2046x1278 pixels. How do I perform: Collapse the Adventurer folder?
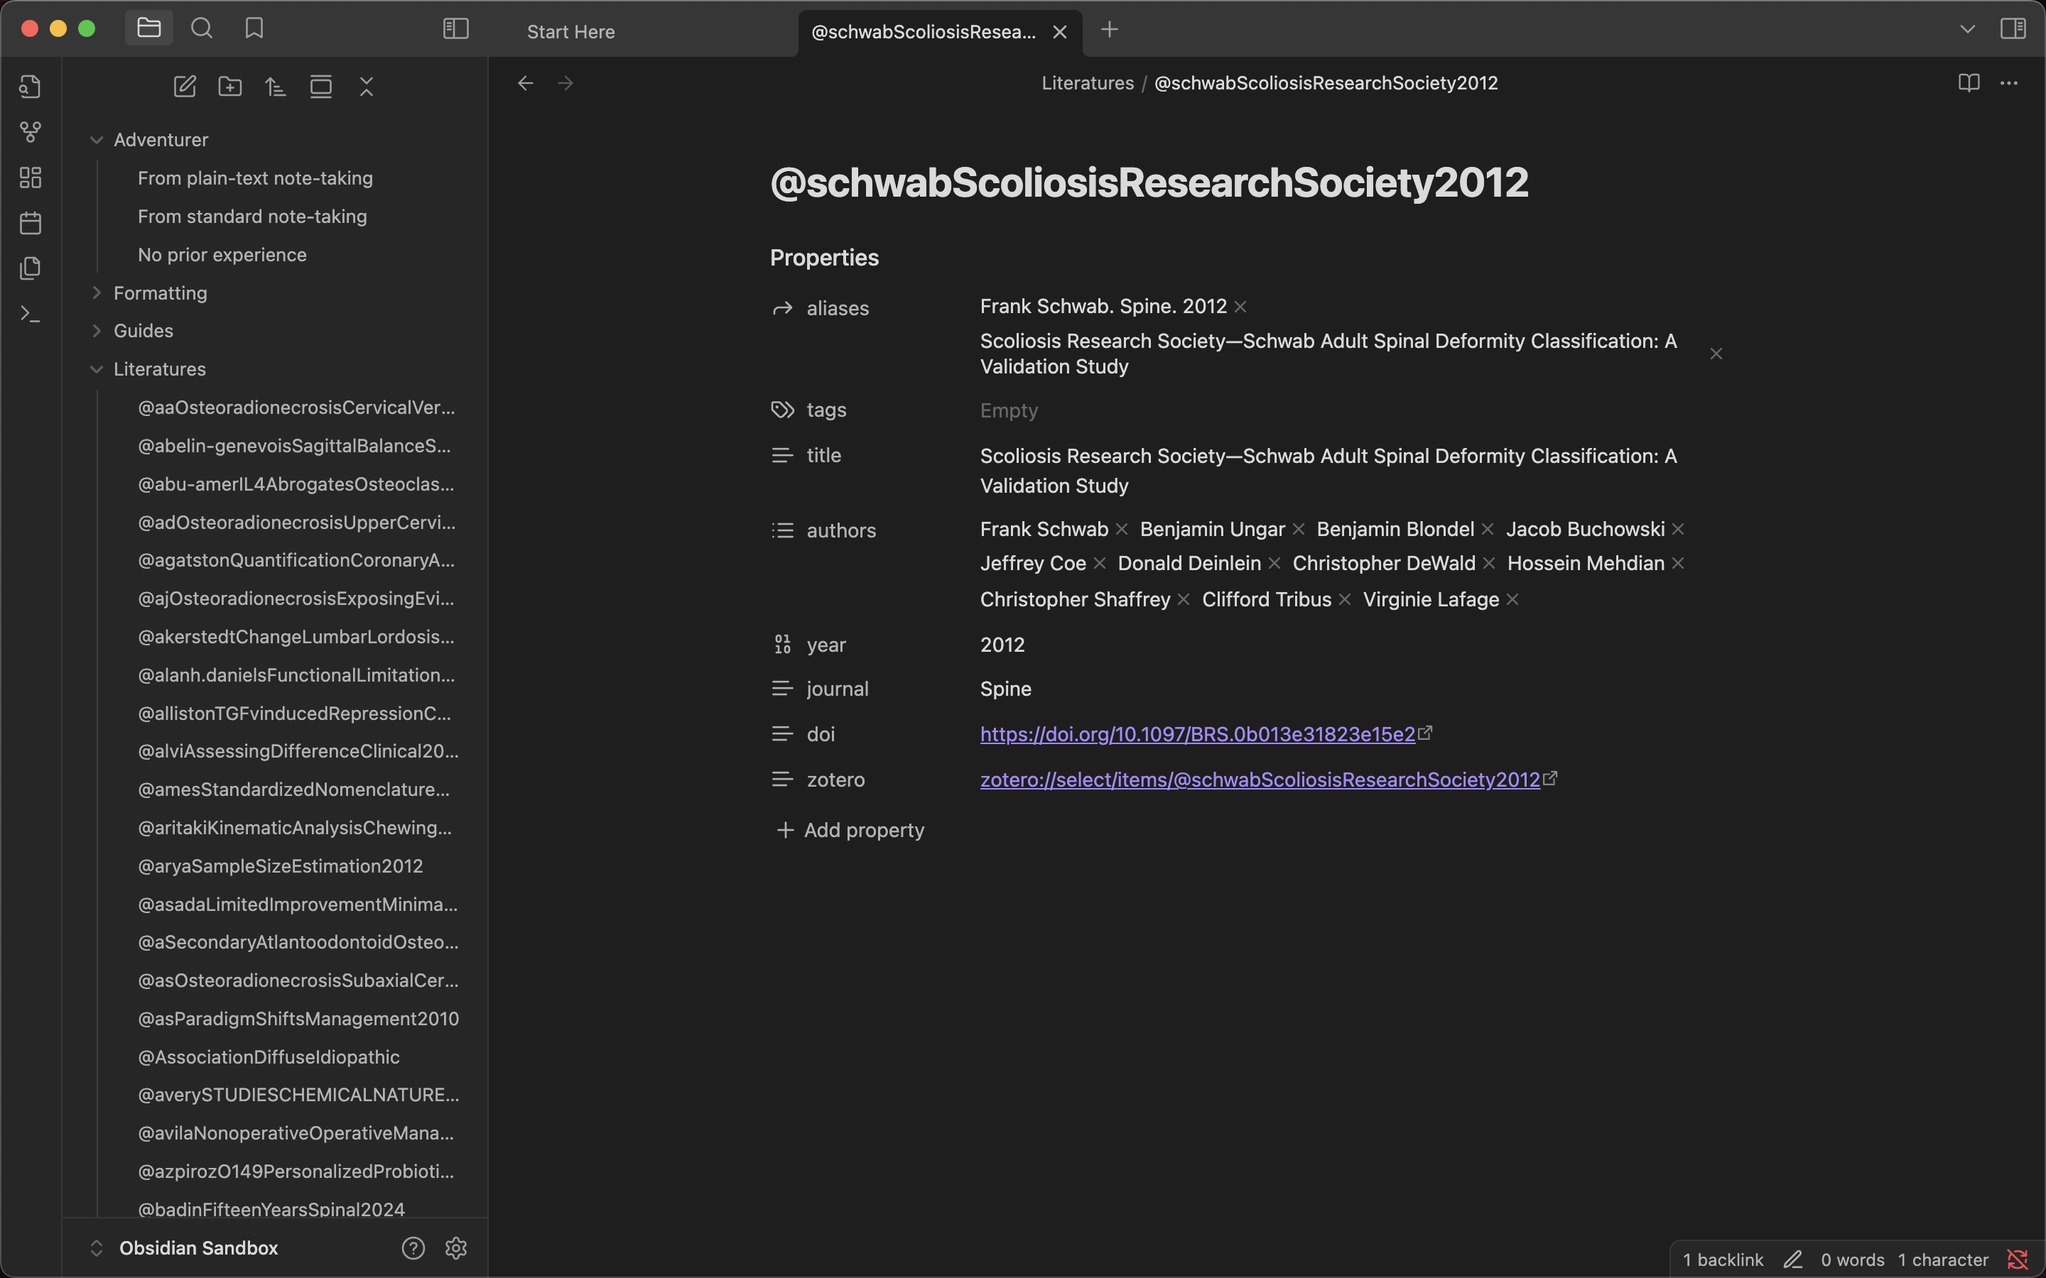click(x=97, y=141)
